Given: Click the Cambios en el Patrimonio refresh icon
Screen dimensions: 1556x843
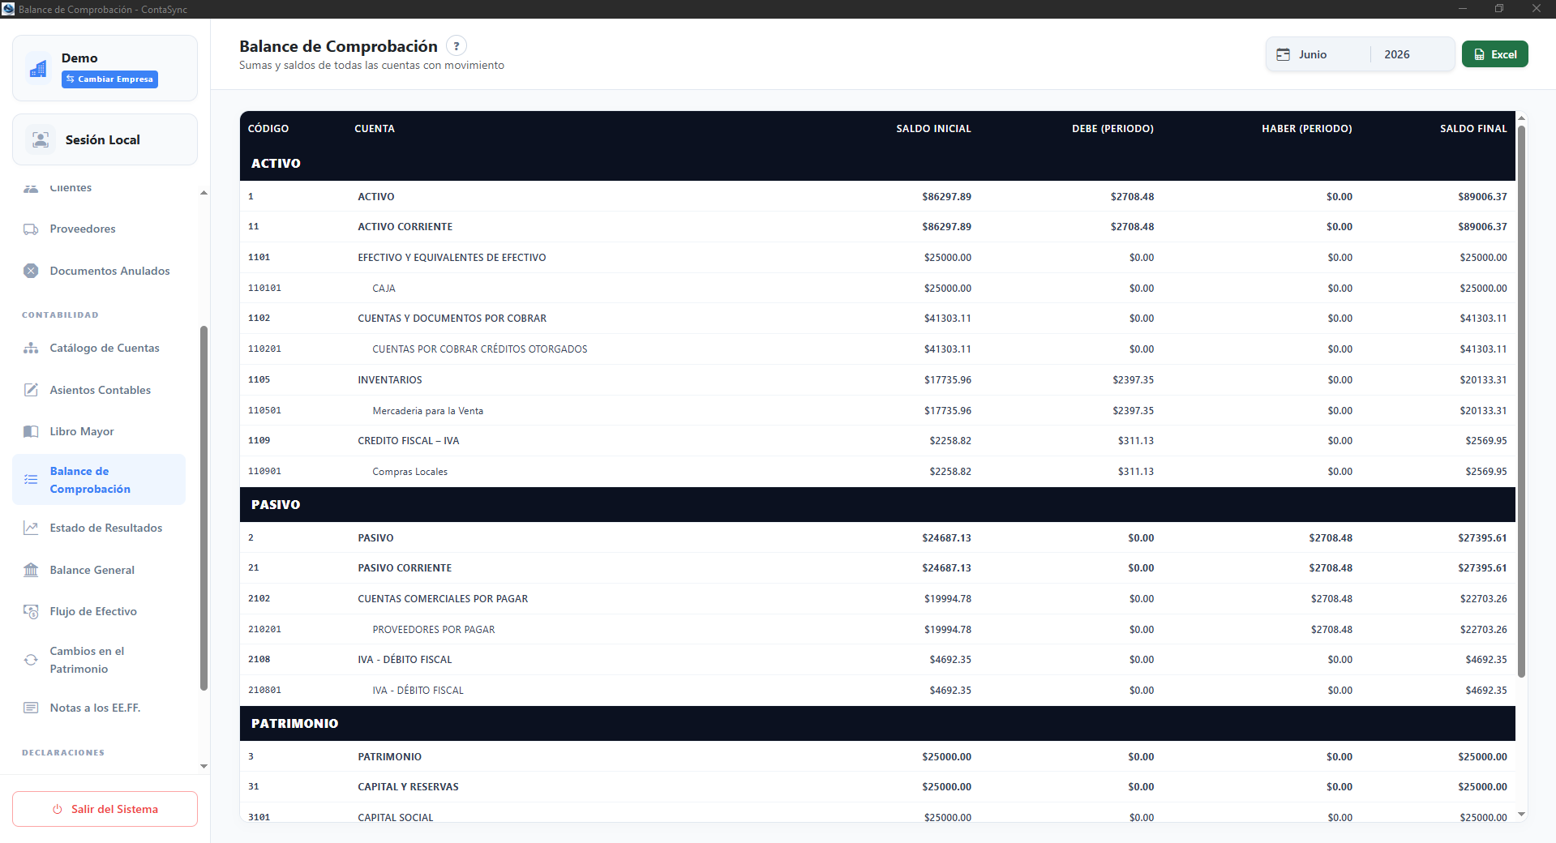Looking at the screenshot, I should tap(31, 660).
